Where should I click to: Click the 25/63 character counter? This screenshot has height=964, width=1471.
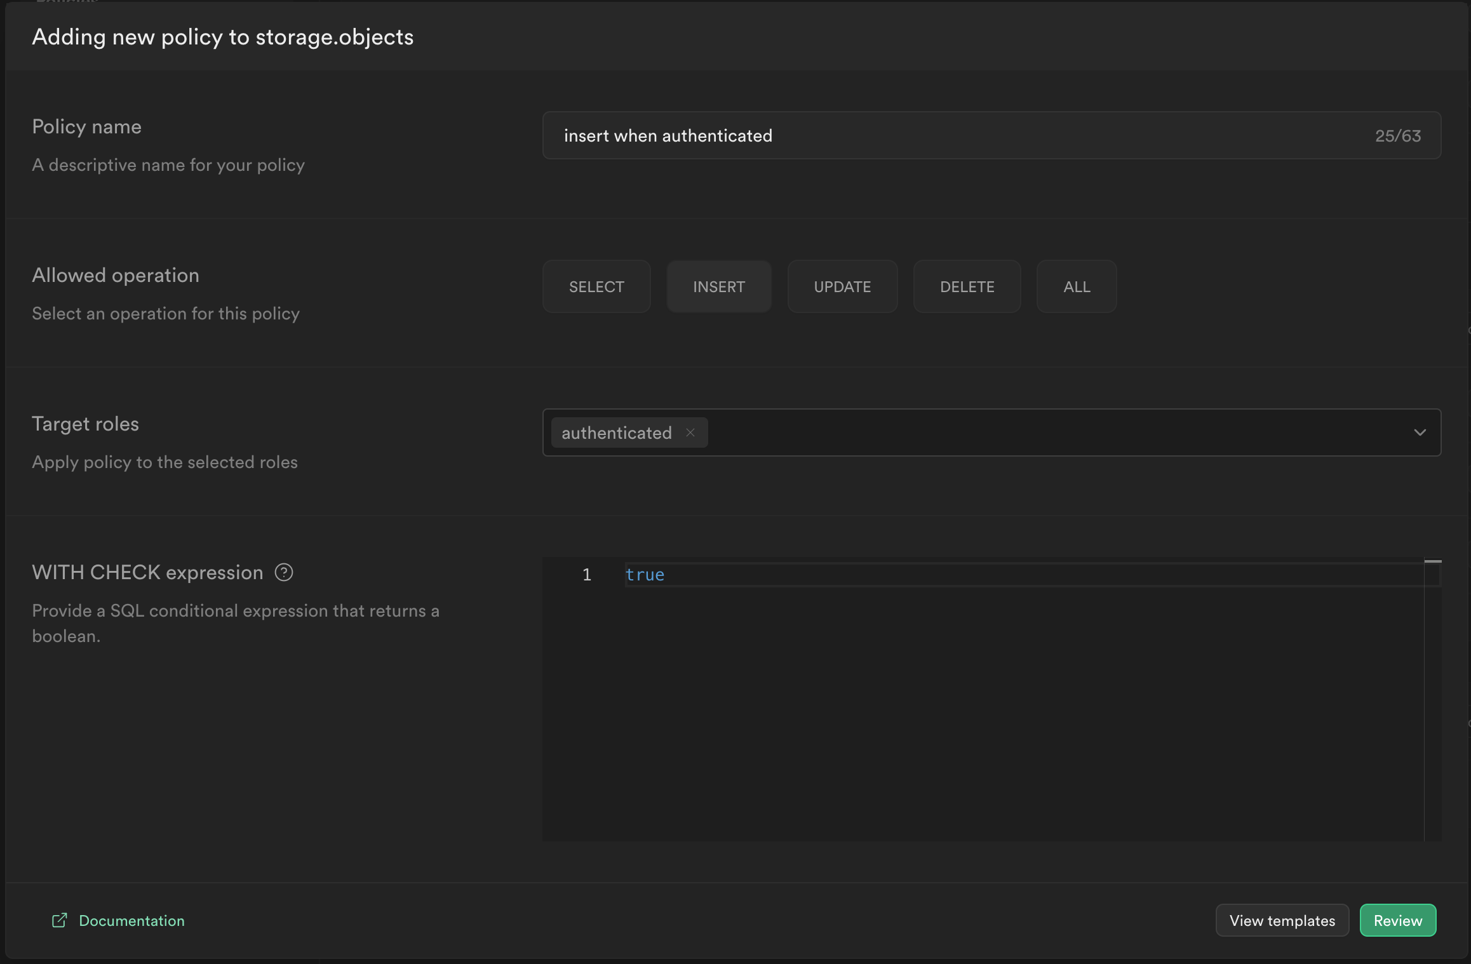(1397, 136)
